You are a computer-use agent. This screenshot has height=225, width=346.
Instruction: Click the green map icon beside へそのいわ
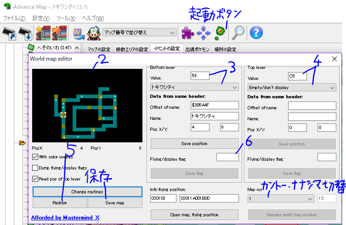[x=31, y=47]
